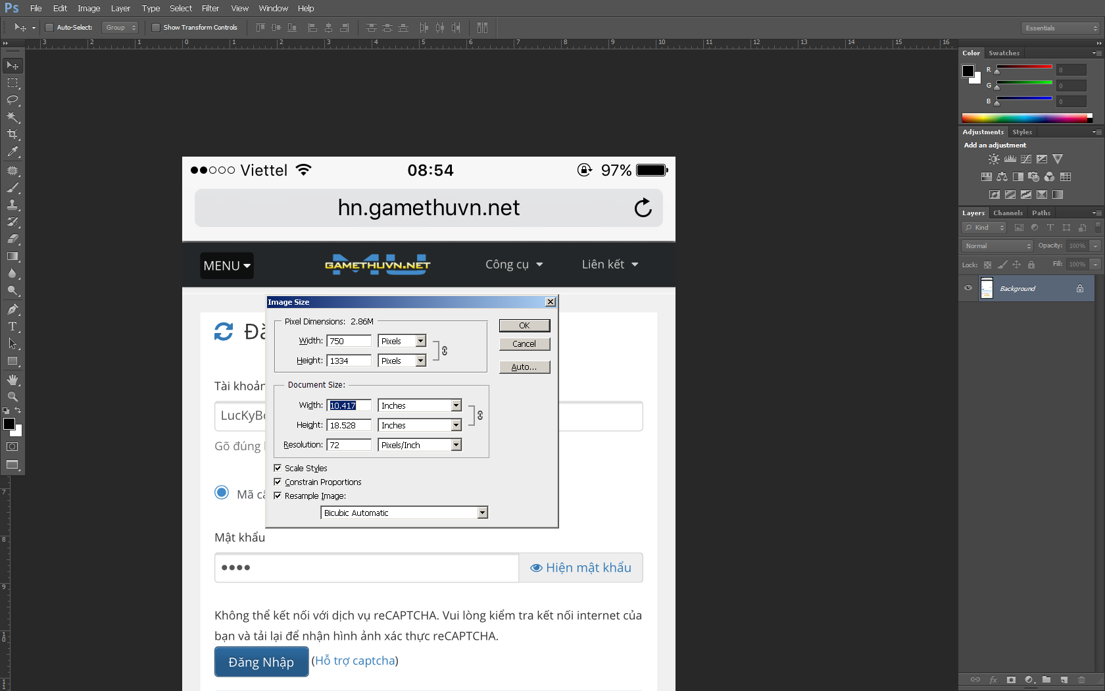Image resolution: width=1105 pixels, height=691 pixels.
Task: Select the Crop tool
Action: click(12, 134)
